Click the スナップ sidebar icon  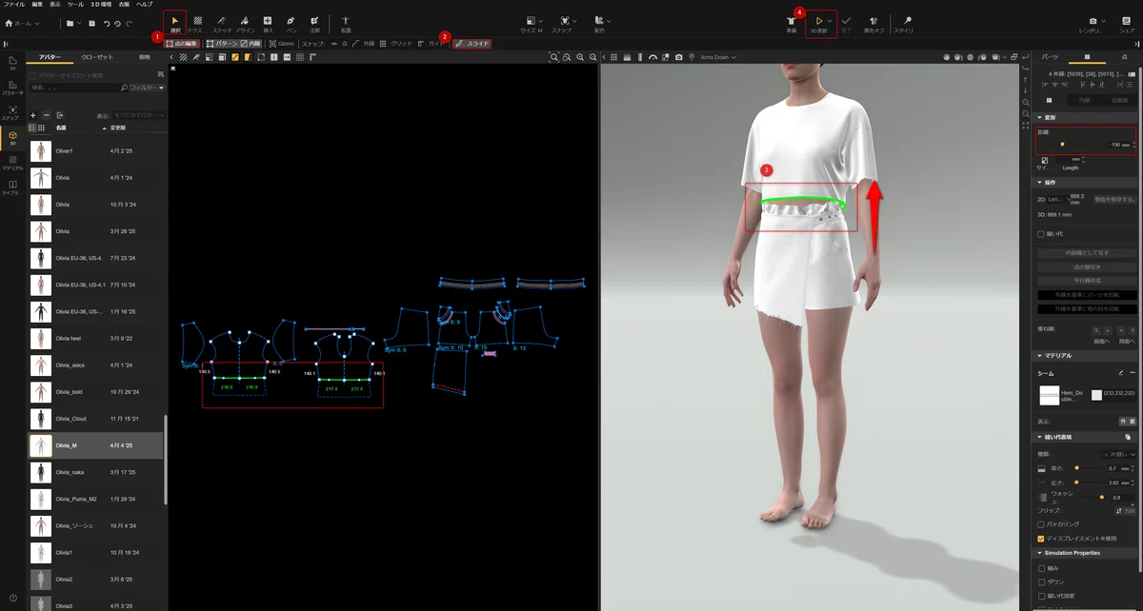pyautogui.click(x=12, y=112)
